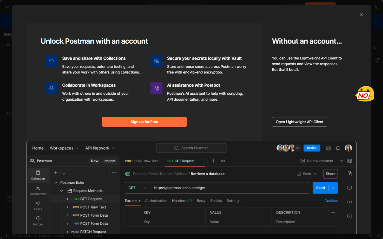
Task: Click the Postbot AI assistance icon
Action: [x=156, y=88]
